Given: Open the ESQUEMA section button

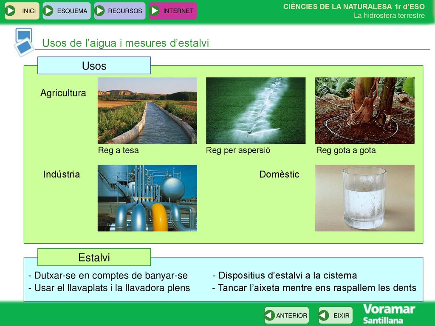Looking at the screenshot, I should (x=67, y=11).
